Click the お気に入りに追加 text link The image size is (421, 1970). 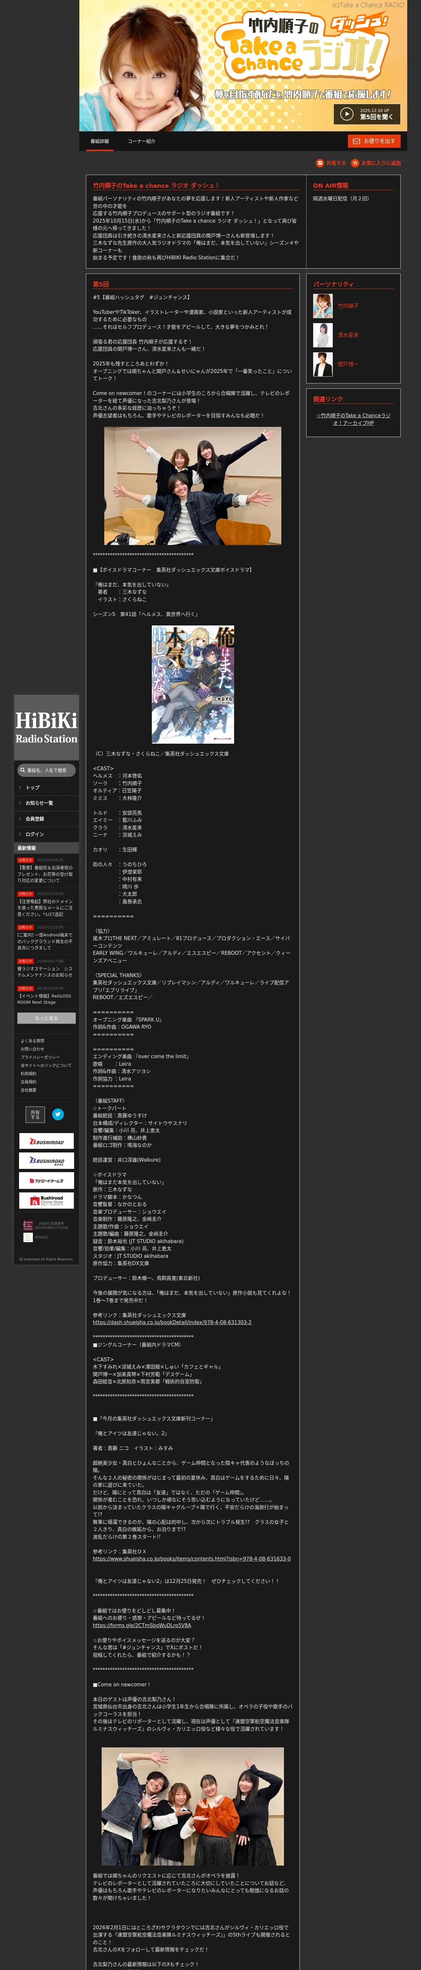(x=381, y=163)
